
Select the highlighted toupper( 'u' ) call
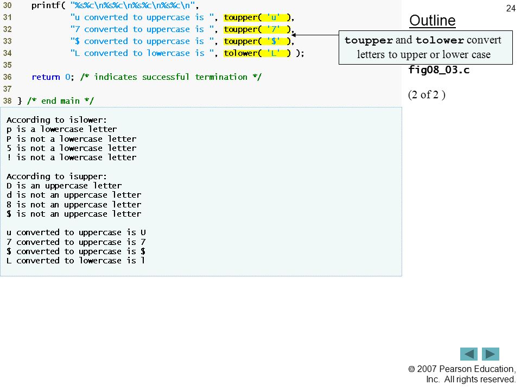[x=257, y=17]
